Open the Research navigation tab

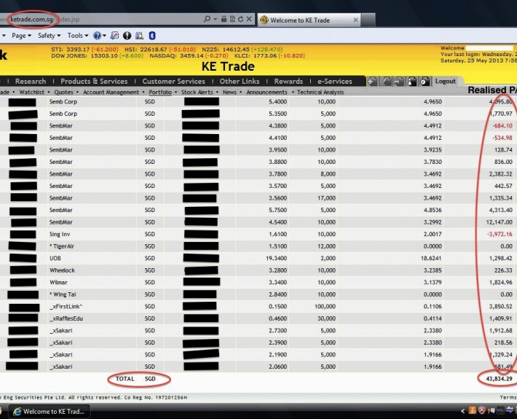pyautogui.click(x=31, y=82)
